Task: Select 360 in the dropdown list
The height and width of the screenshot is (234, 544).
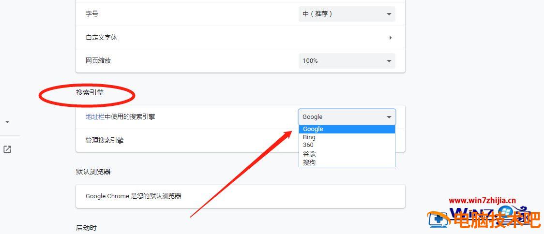Action: pyautogui.click(x=347, y=145)
